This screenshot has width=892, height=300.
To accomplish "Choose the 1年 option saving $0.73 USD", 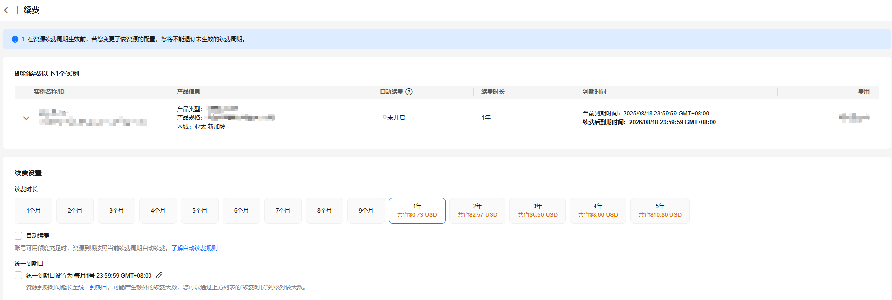I will (x=417, y=211).
